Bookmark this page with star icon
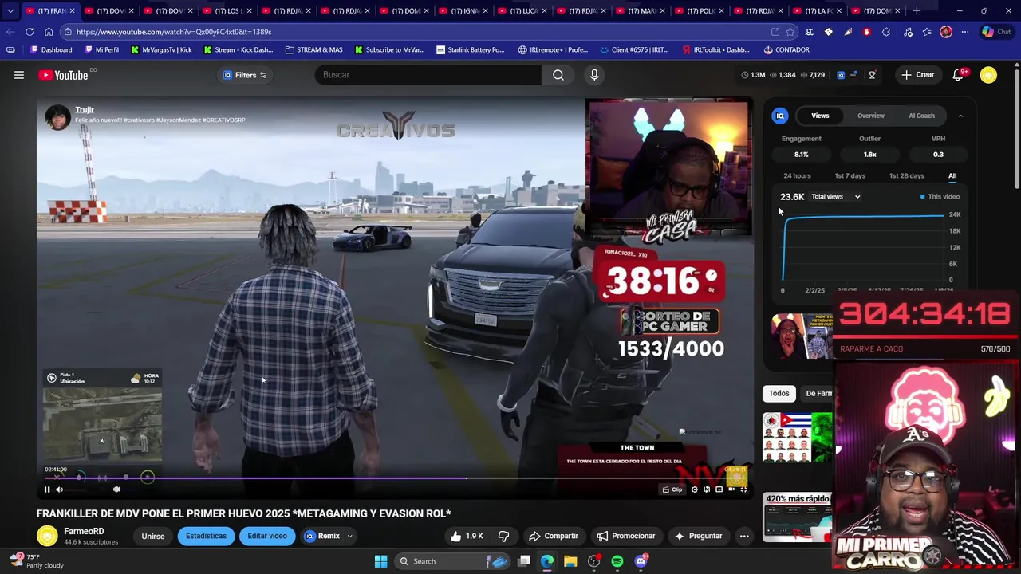 click(790, 32)
